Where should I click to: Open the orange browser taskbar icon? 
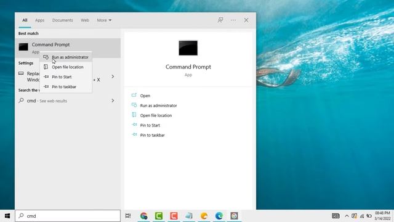[204, 216]
